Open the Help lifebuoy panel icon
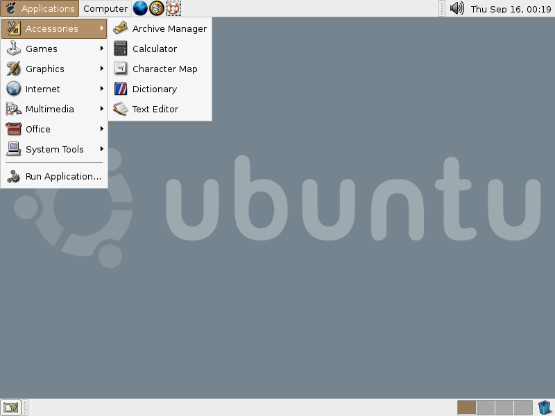Image resolution: width=555 pixels, height=416 pixels. pos(173,8)
